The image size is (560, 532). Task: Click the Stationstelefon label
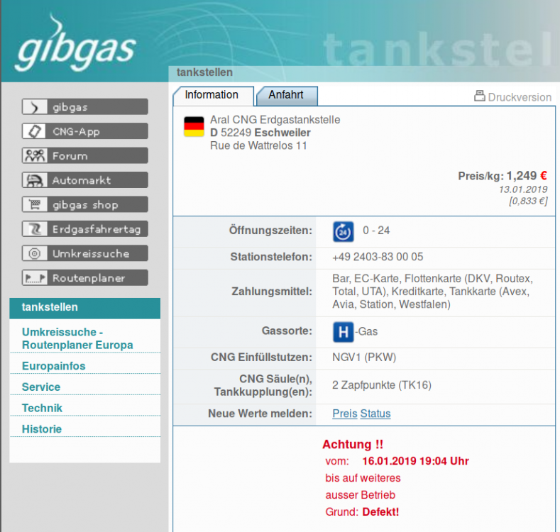[271, 257]
